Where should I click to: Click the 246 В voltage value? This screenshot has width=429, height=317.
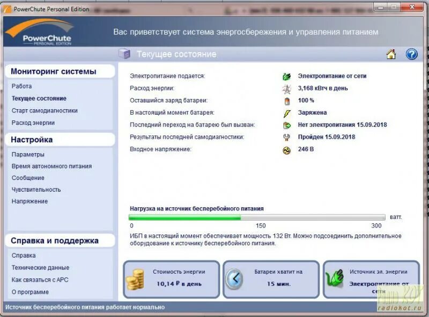tap(306, 149)
